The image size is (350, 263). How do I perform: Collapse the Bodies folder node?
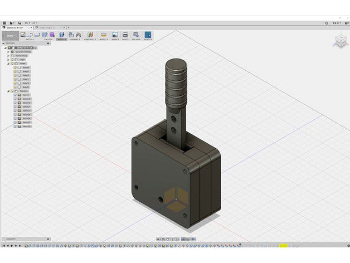click(8, 64)
